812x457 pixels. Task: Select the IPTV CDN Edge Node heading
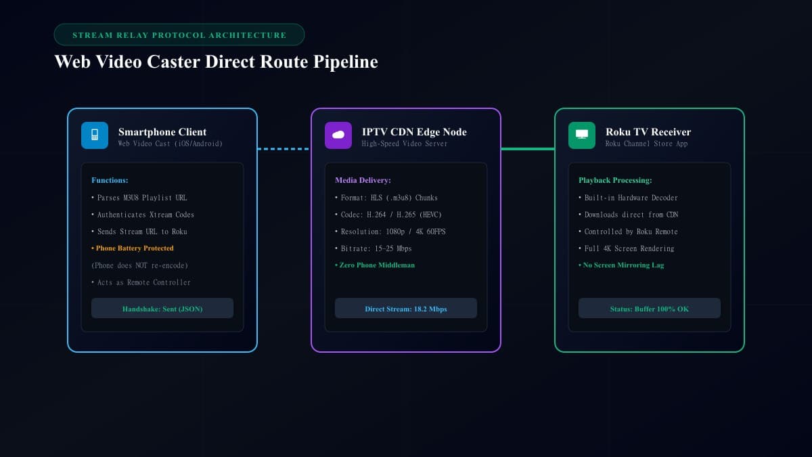pyautogui.click(x=414, y=132)
